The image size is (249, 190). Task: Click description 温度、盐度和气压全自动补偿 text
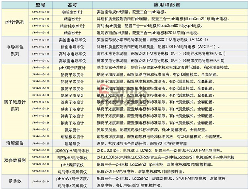tap(142, 143)
